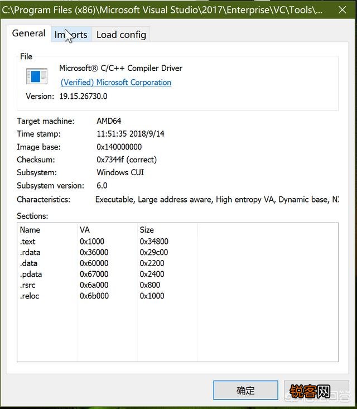Select the .data section row

[x=177, y=263]
